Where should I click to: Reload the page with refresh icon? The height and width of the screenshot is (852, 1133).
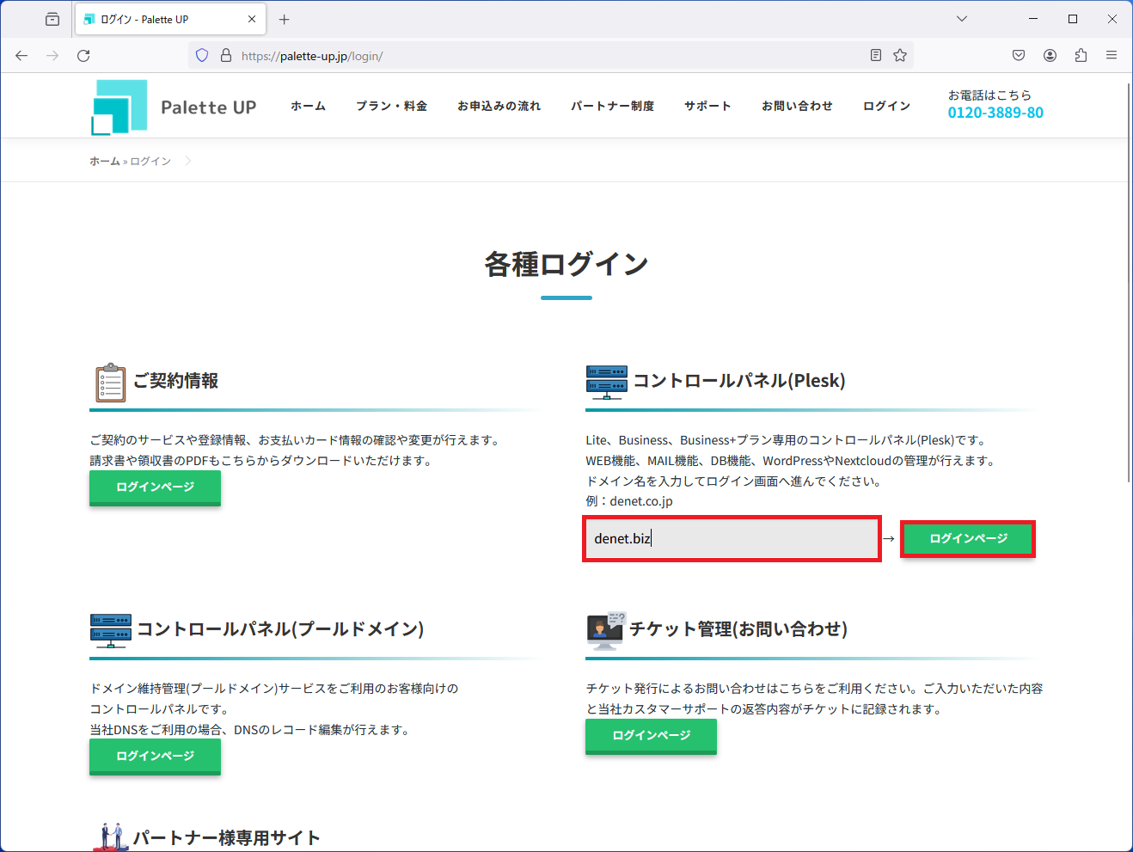coord(83,55)
